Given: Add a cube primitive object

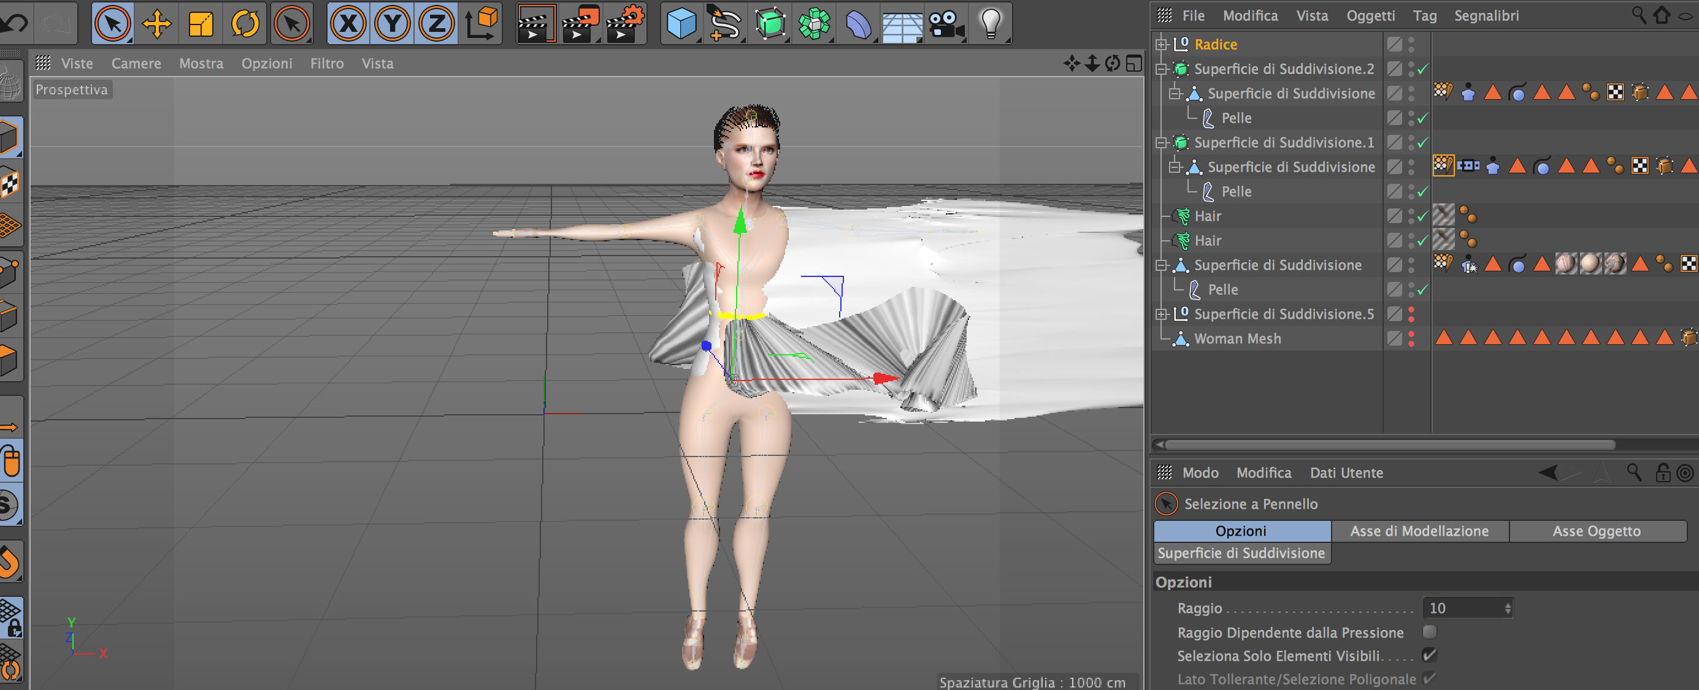Looking at the screenshot, I should click(681, 24).
